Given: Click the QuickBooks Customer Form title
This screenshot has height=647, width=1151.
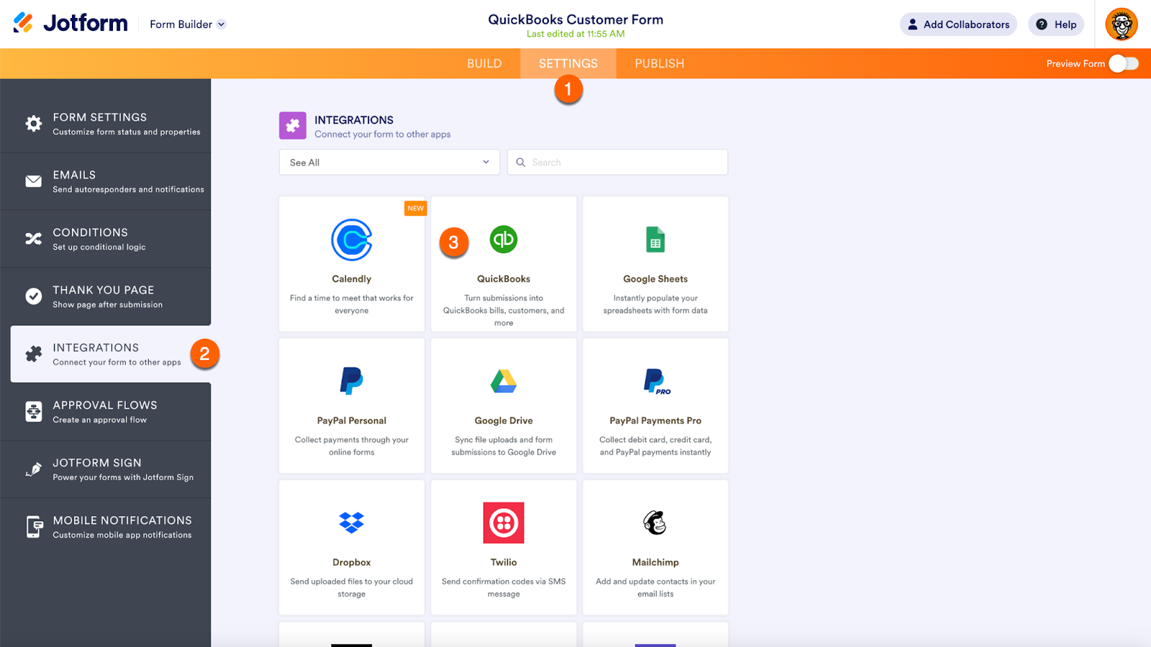Looking at the screenshot, I should point(575,19).
